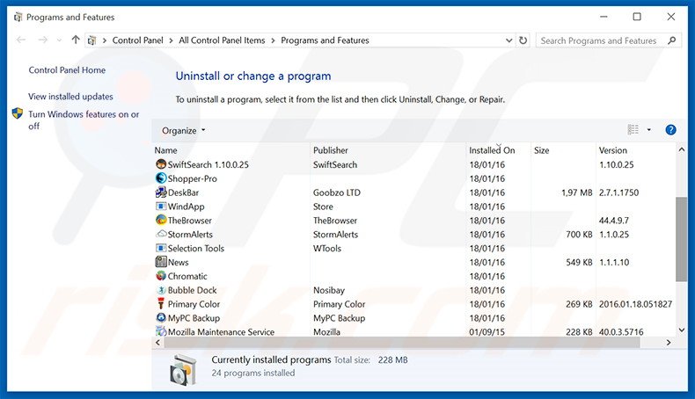This screenshot has height=399, width=695.
Task: Open Turn Windows features on or off
Action: click(x=84, y=120)
